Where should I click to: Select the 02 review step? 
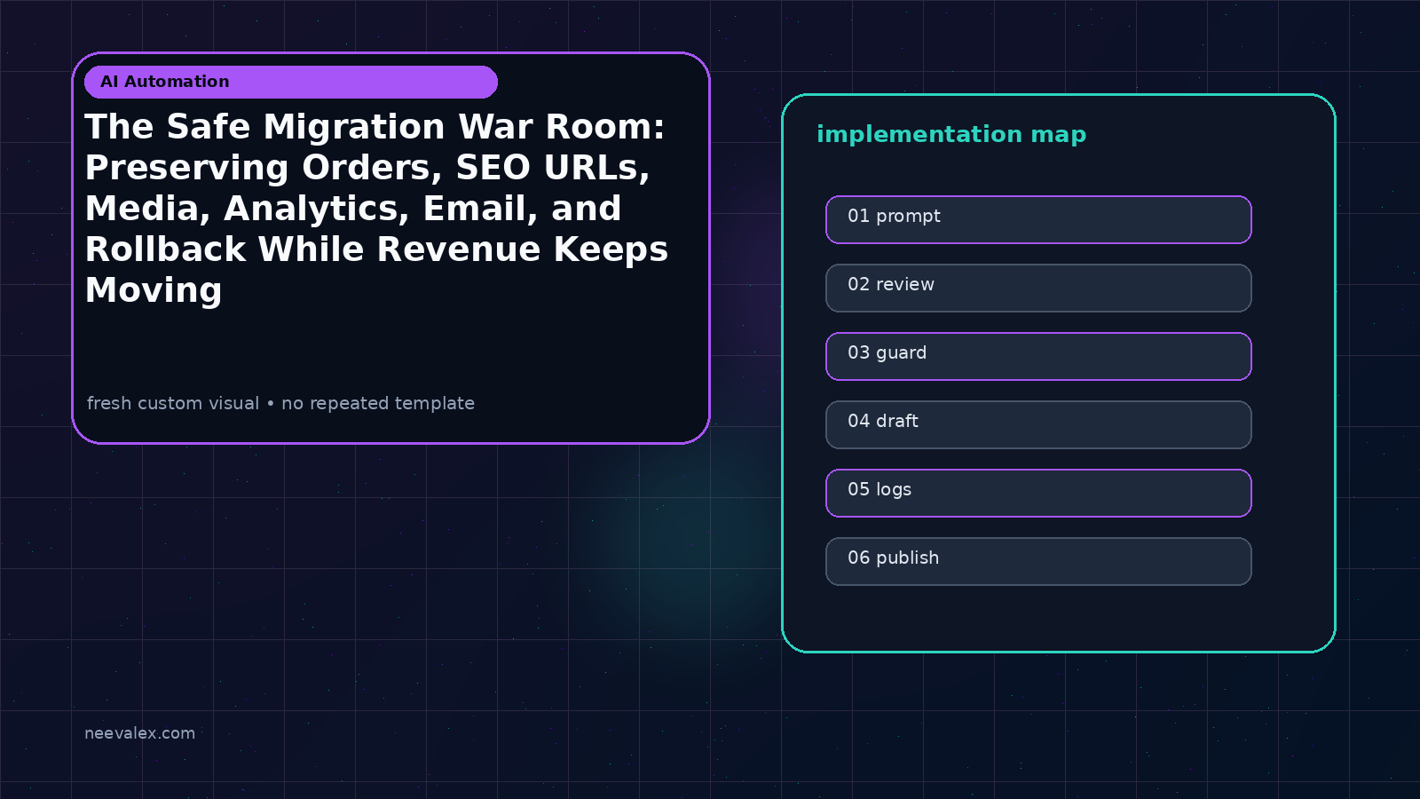(1038, 288)
